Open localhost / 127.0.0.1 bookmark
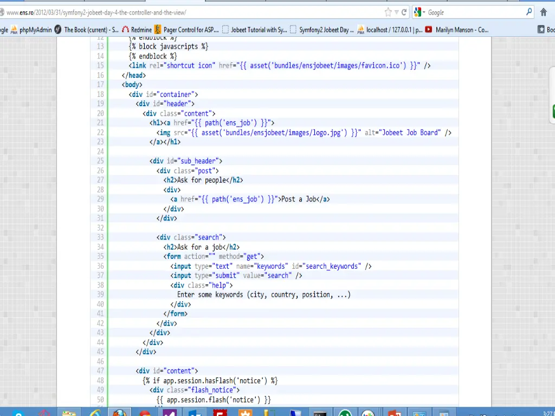This screenshot has height=416, width=555. click(x=390, y=30)
